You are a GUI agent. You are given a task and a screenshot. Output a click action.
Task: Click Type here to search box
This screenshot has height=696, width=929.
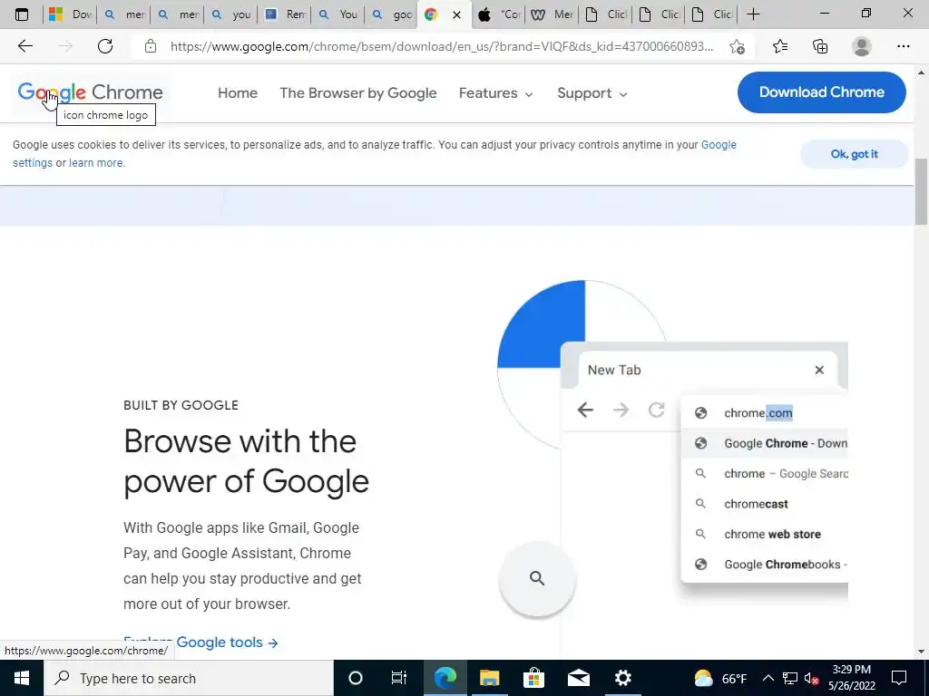pyautogui.click(x=189, y=678)
